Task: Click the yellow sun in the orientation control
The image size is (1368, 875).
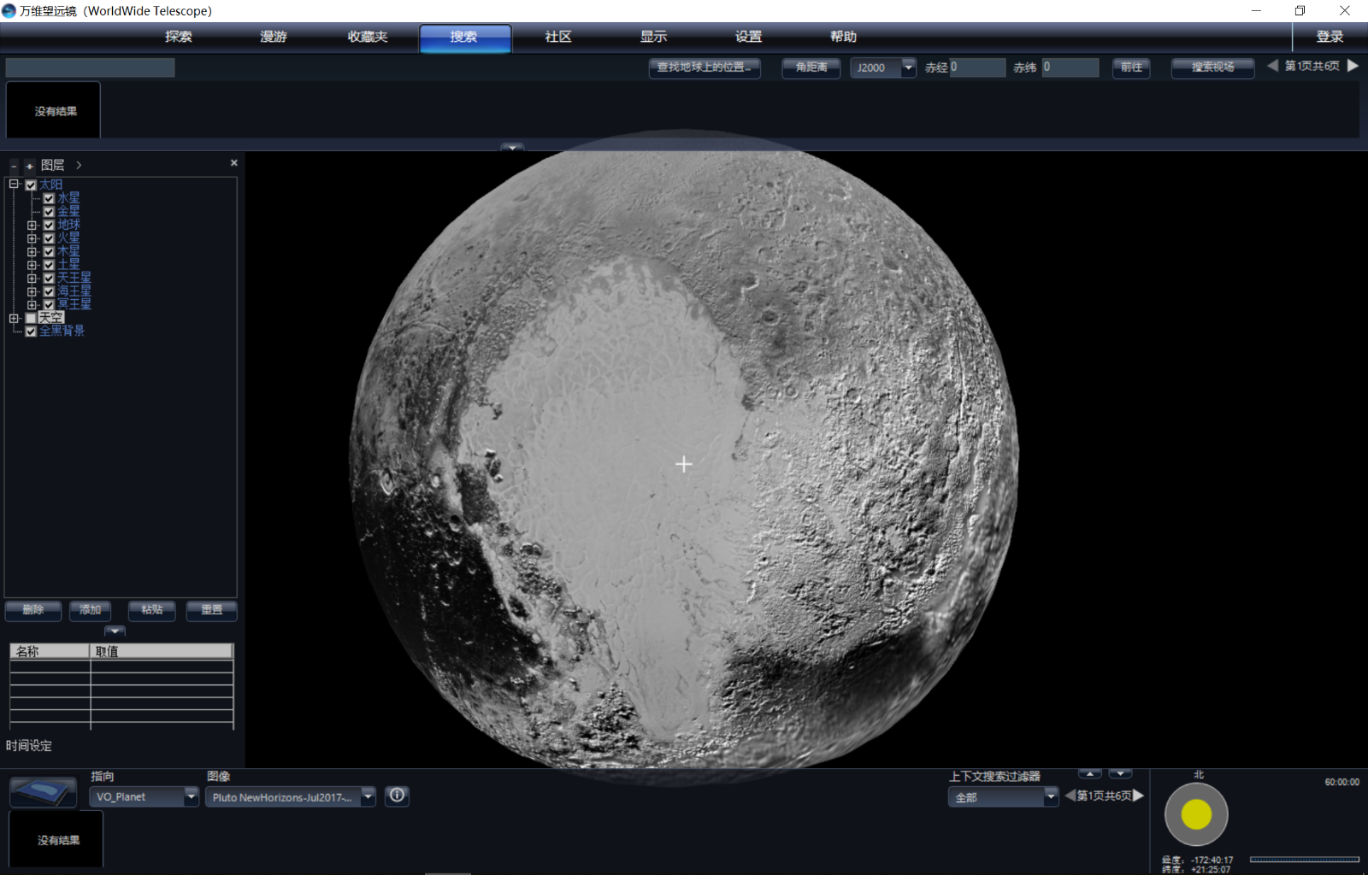Action: pos(1195,814)
